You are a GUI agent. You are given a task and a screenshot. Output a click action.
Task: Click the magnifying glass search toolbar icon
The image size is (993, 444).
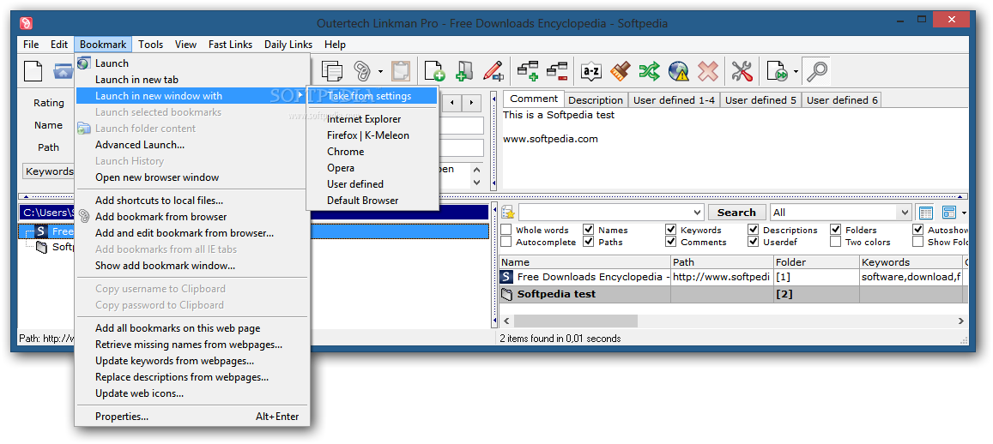817,71
